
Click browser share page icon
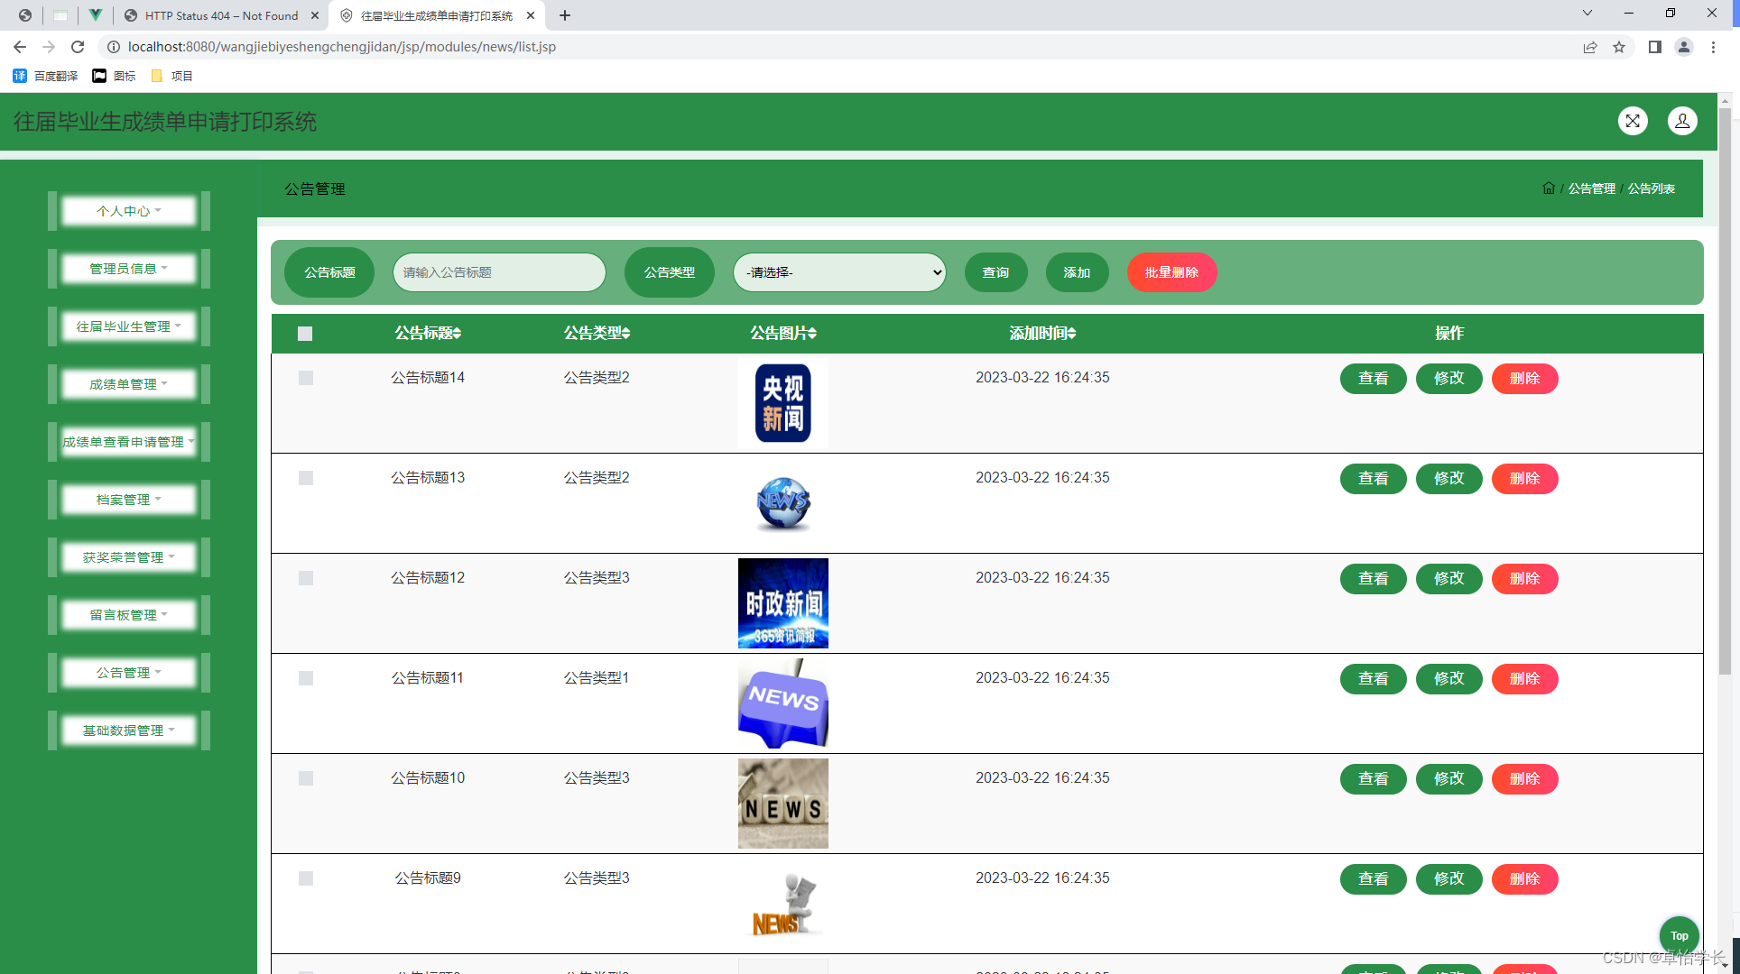[x=1590, y=47]
